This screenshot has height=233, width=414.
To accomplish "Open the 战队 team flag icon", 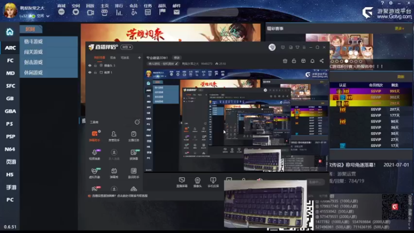I will [x=162, y=12].
